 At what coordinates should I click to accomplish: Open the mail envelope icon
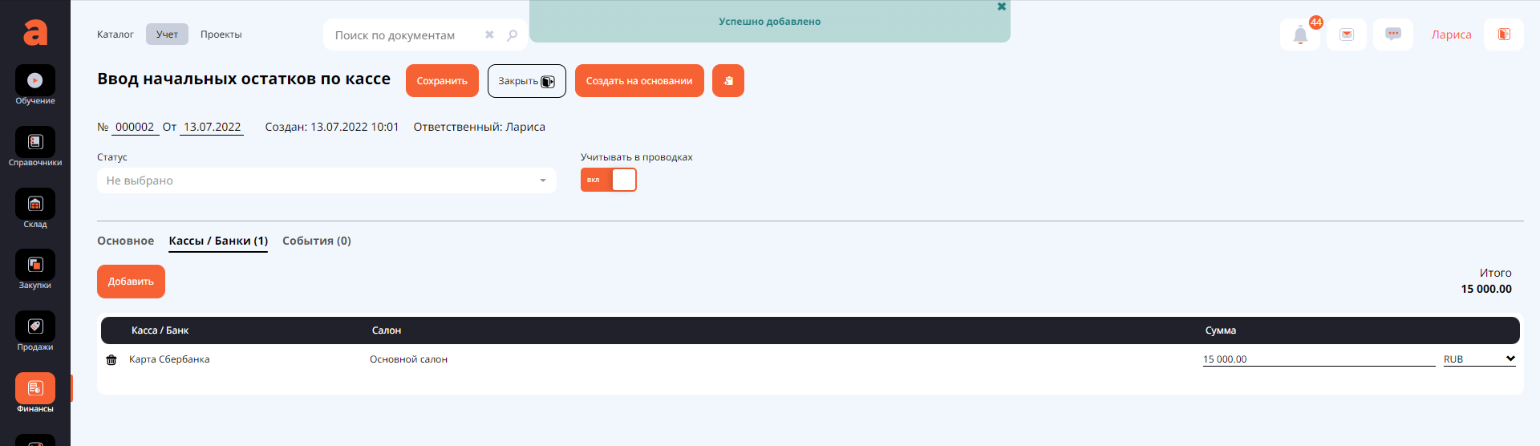point(1347,34)
